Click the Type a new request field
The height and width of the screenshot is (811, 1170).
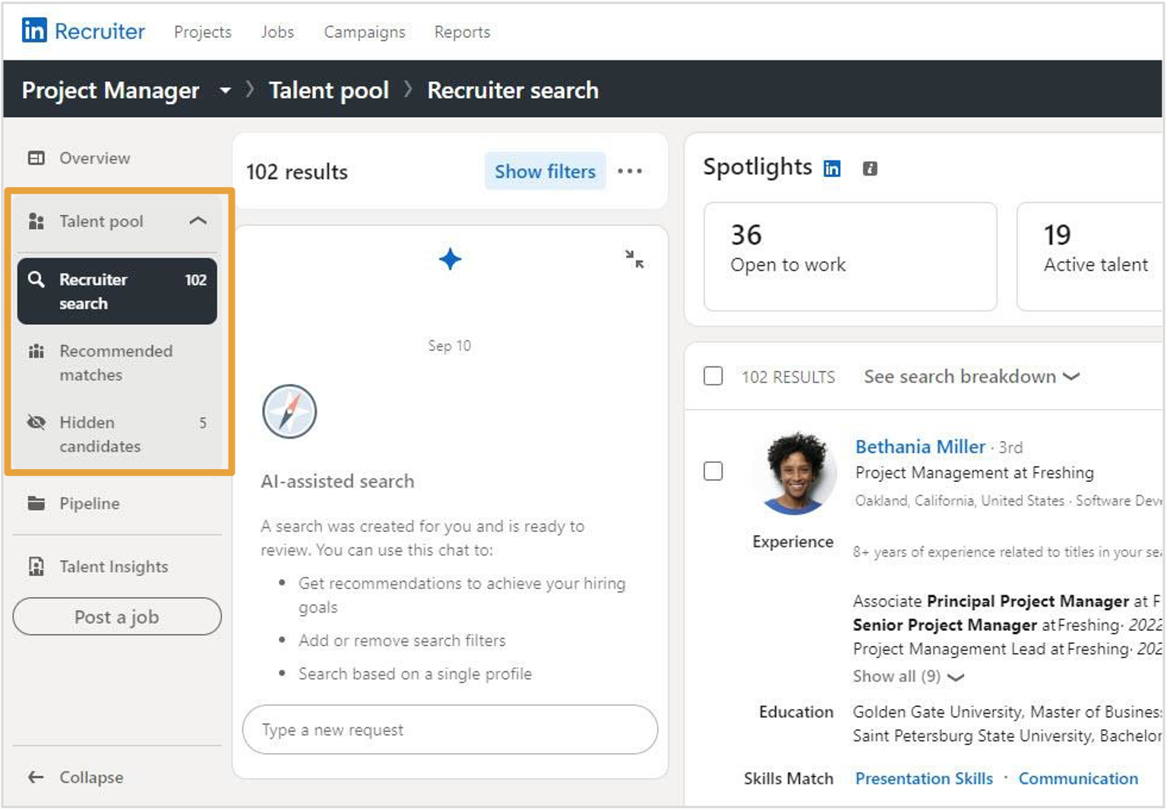point(450,730)
